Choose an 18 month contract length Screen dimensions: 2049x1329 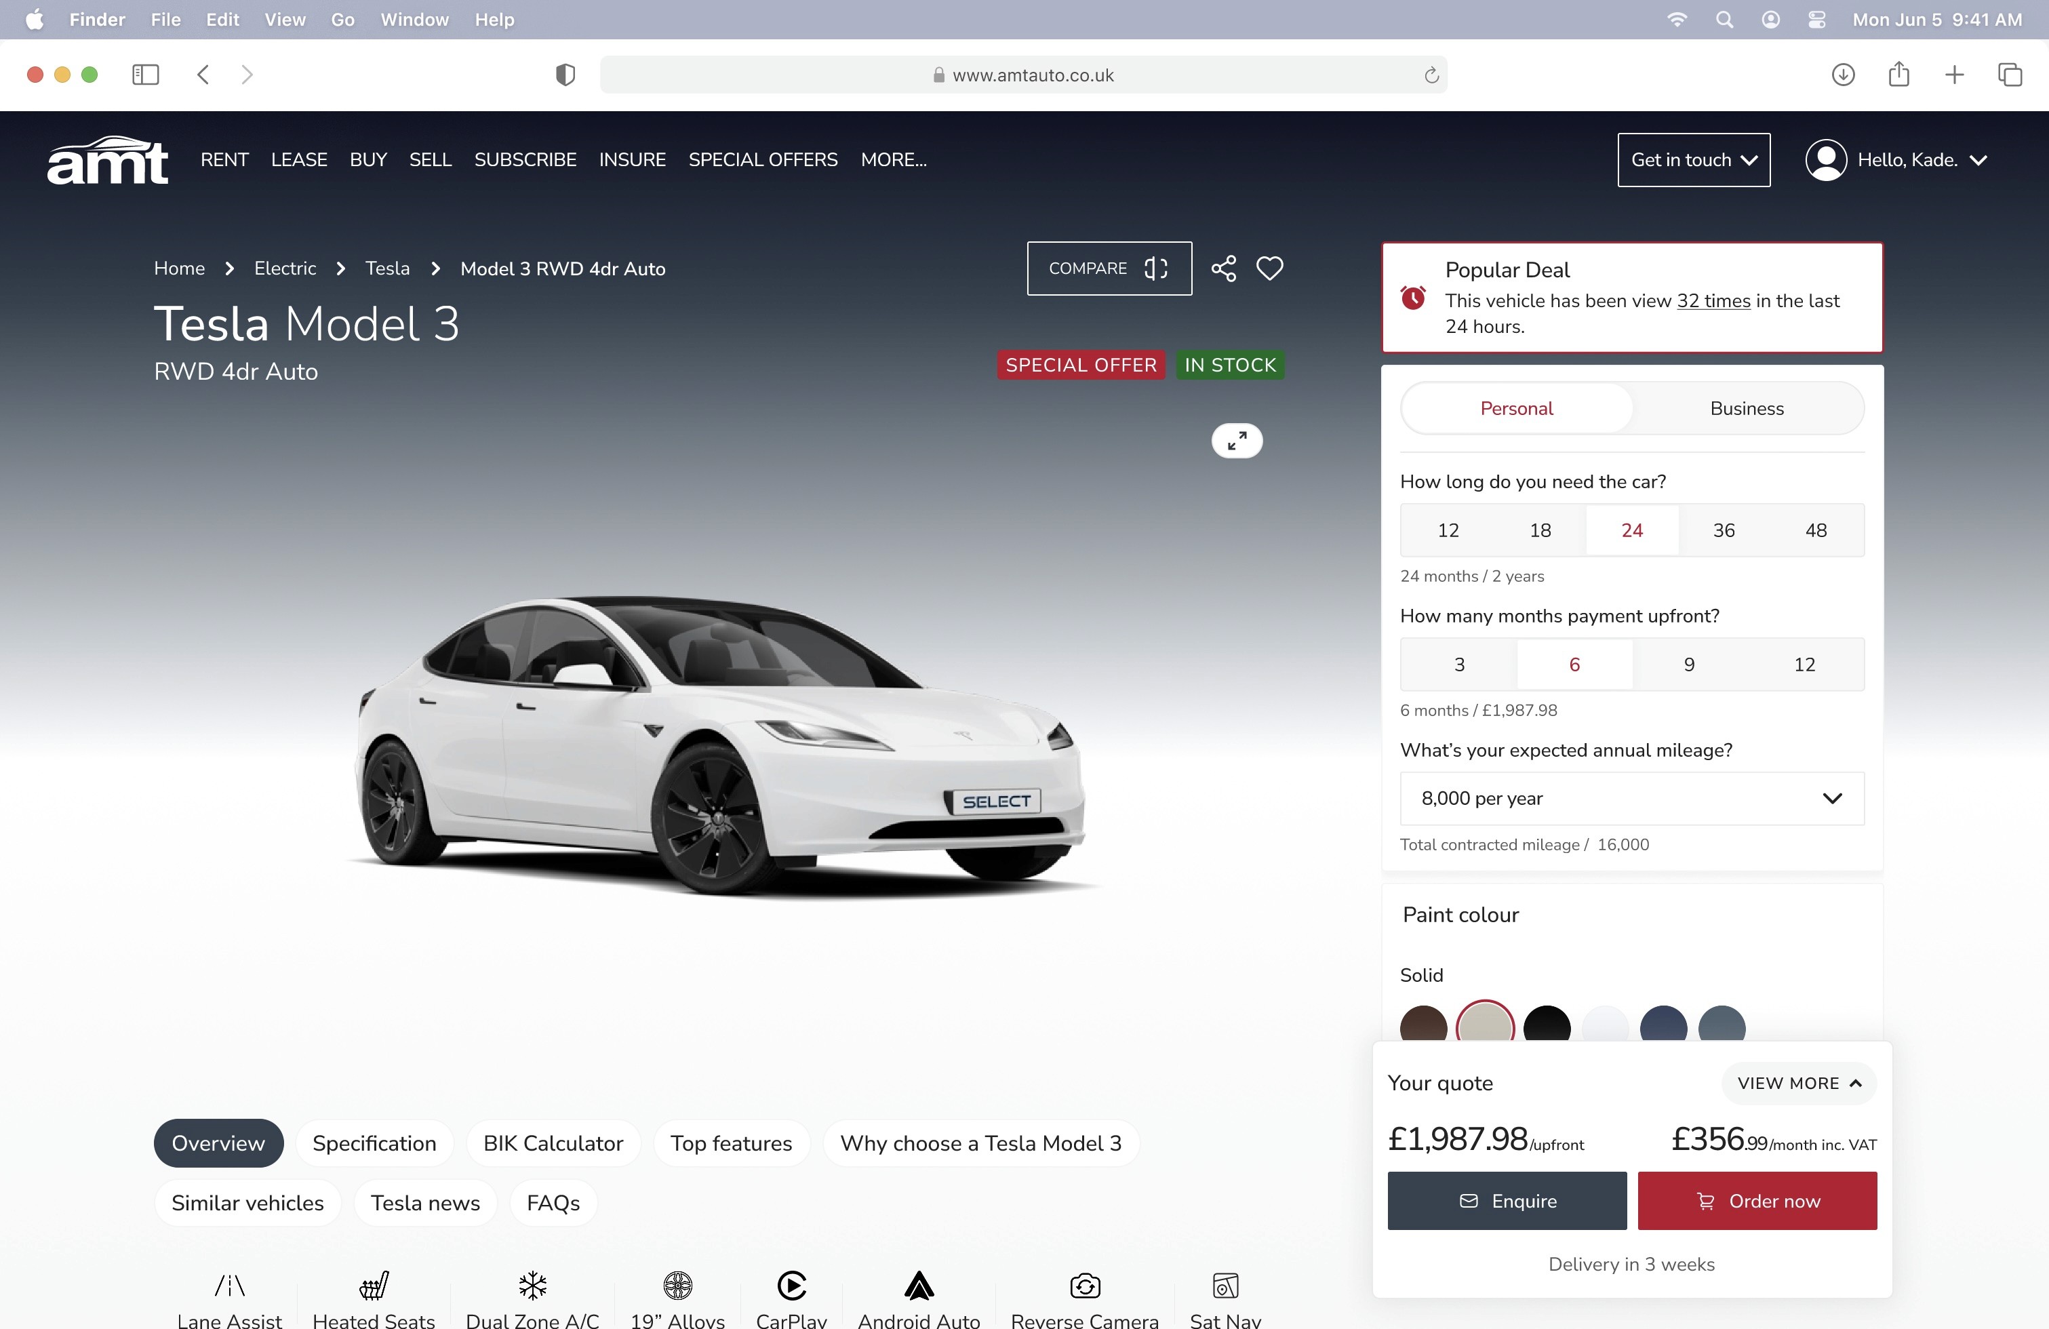tap(1540, 530)
